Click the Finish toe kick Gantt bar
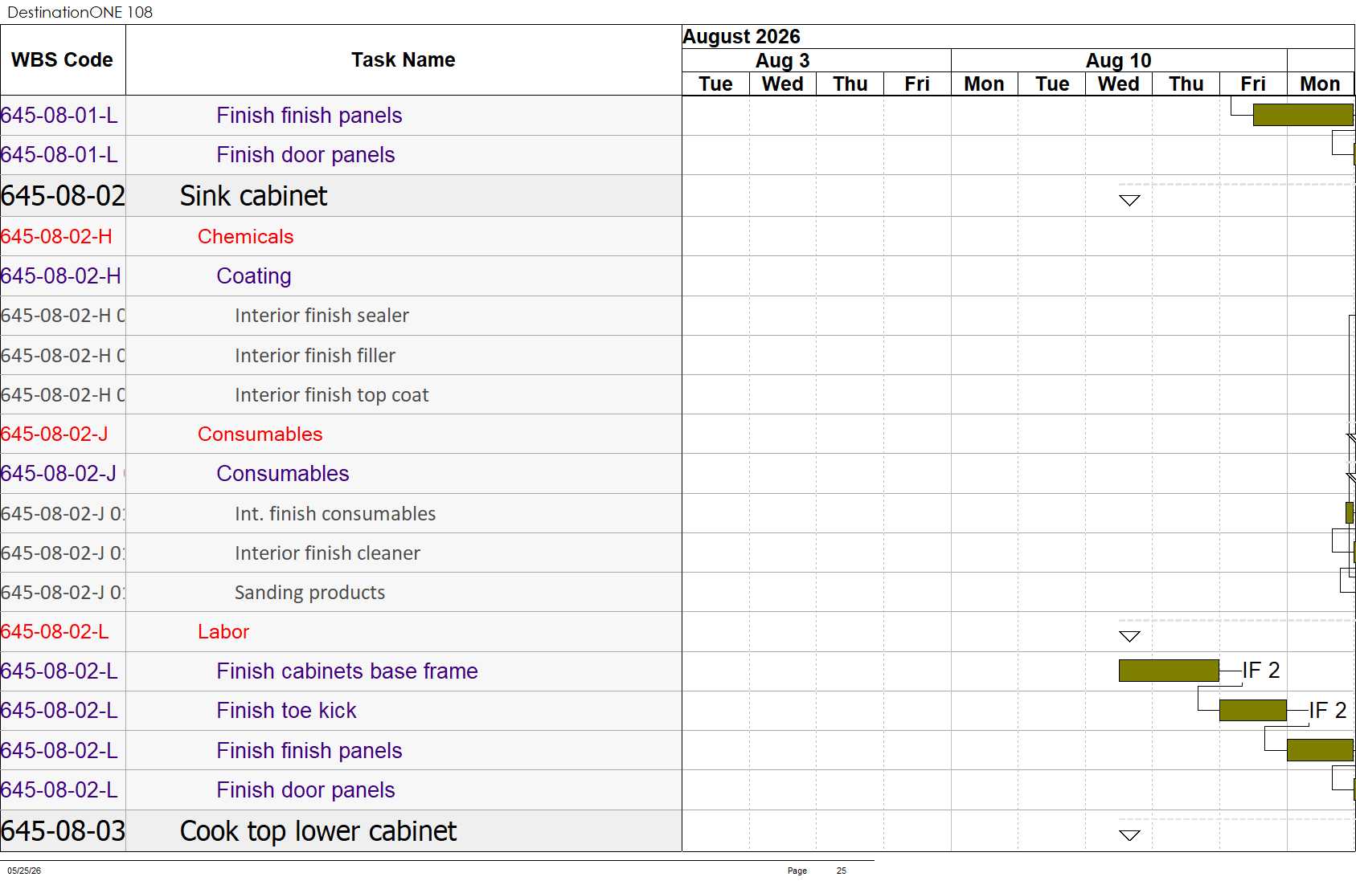 [1252, 710]
